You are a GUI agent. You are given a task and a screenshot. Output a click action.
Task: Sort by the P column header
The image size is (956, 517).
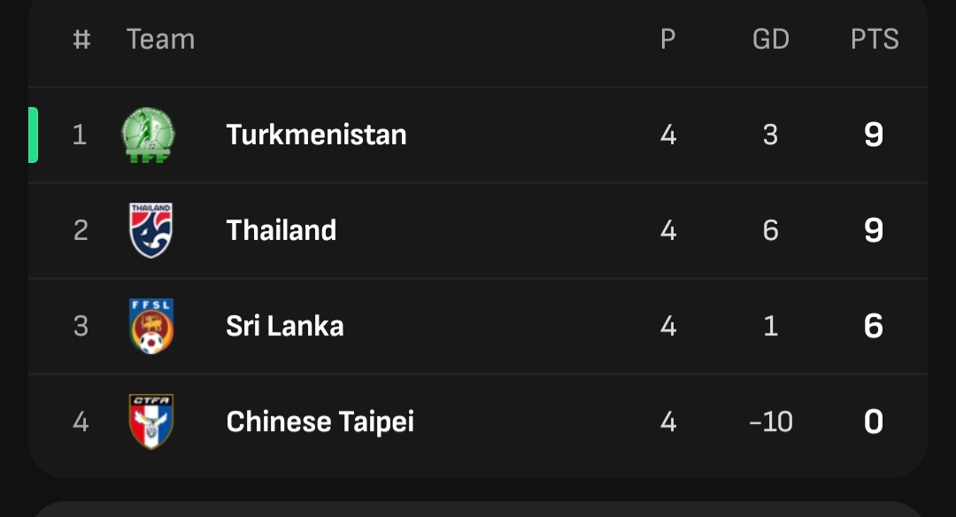coord(668,40)
